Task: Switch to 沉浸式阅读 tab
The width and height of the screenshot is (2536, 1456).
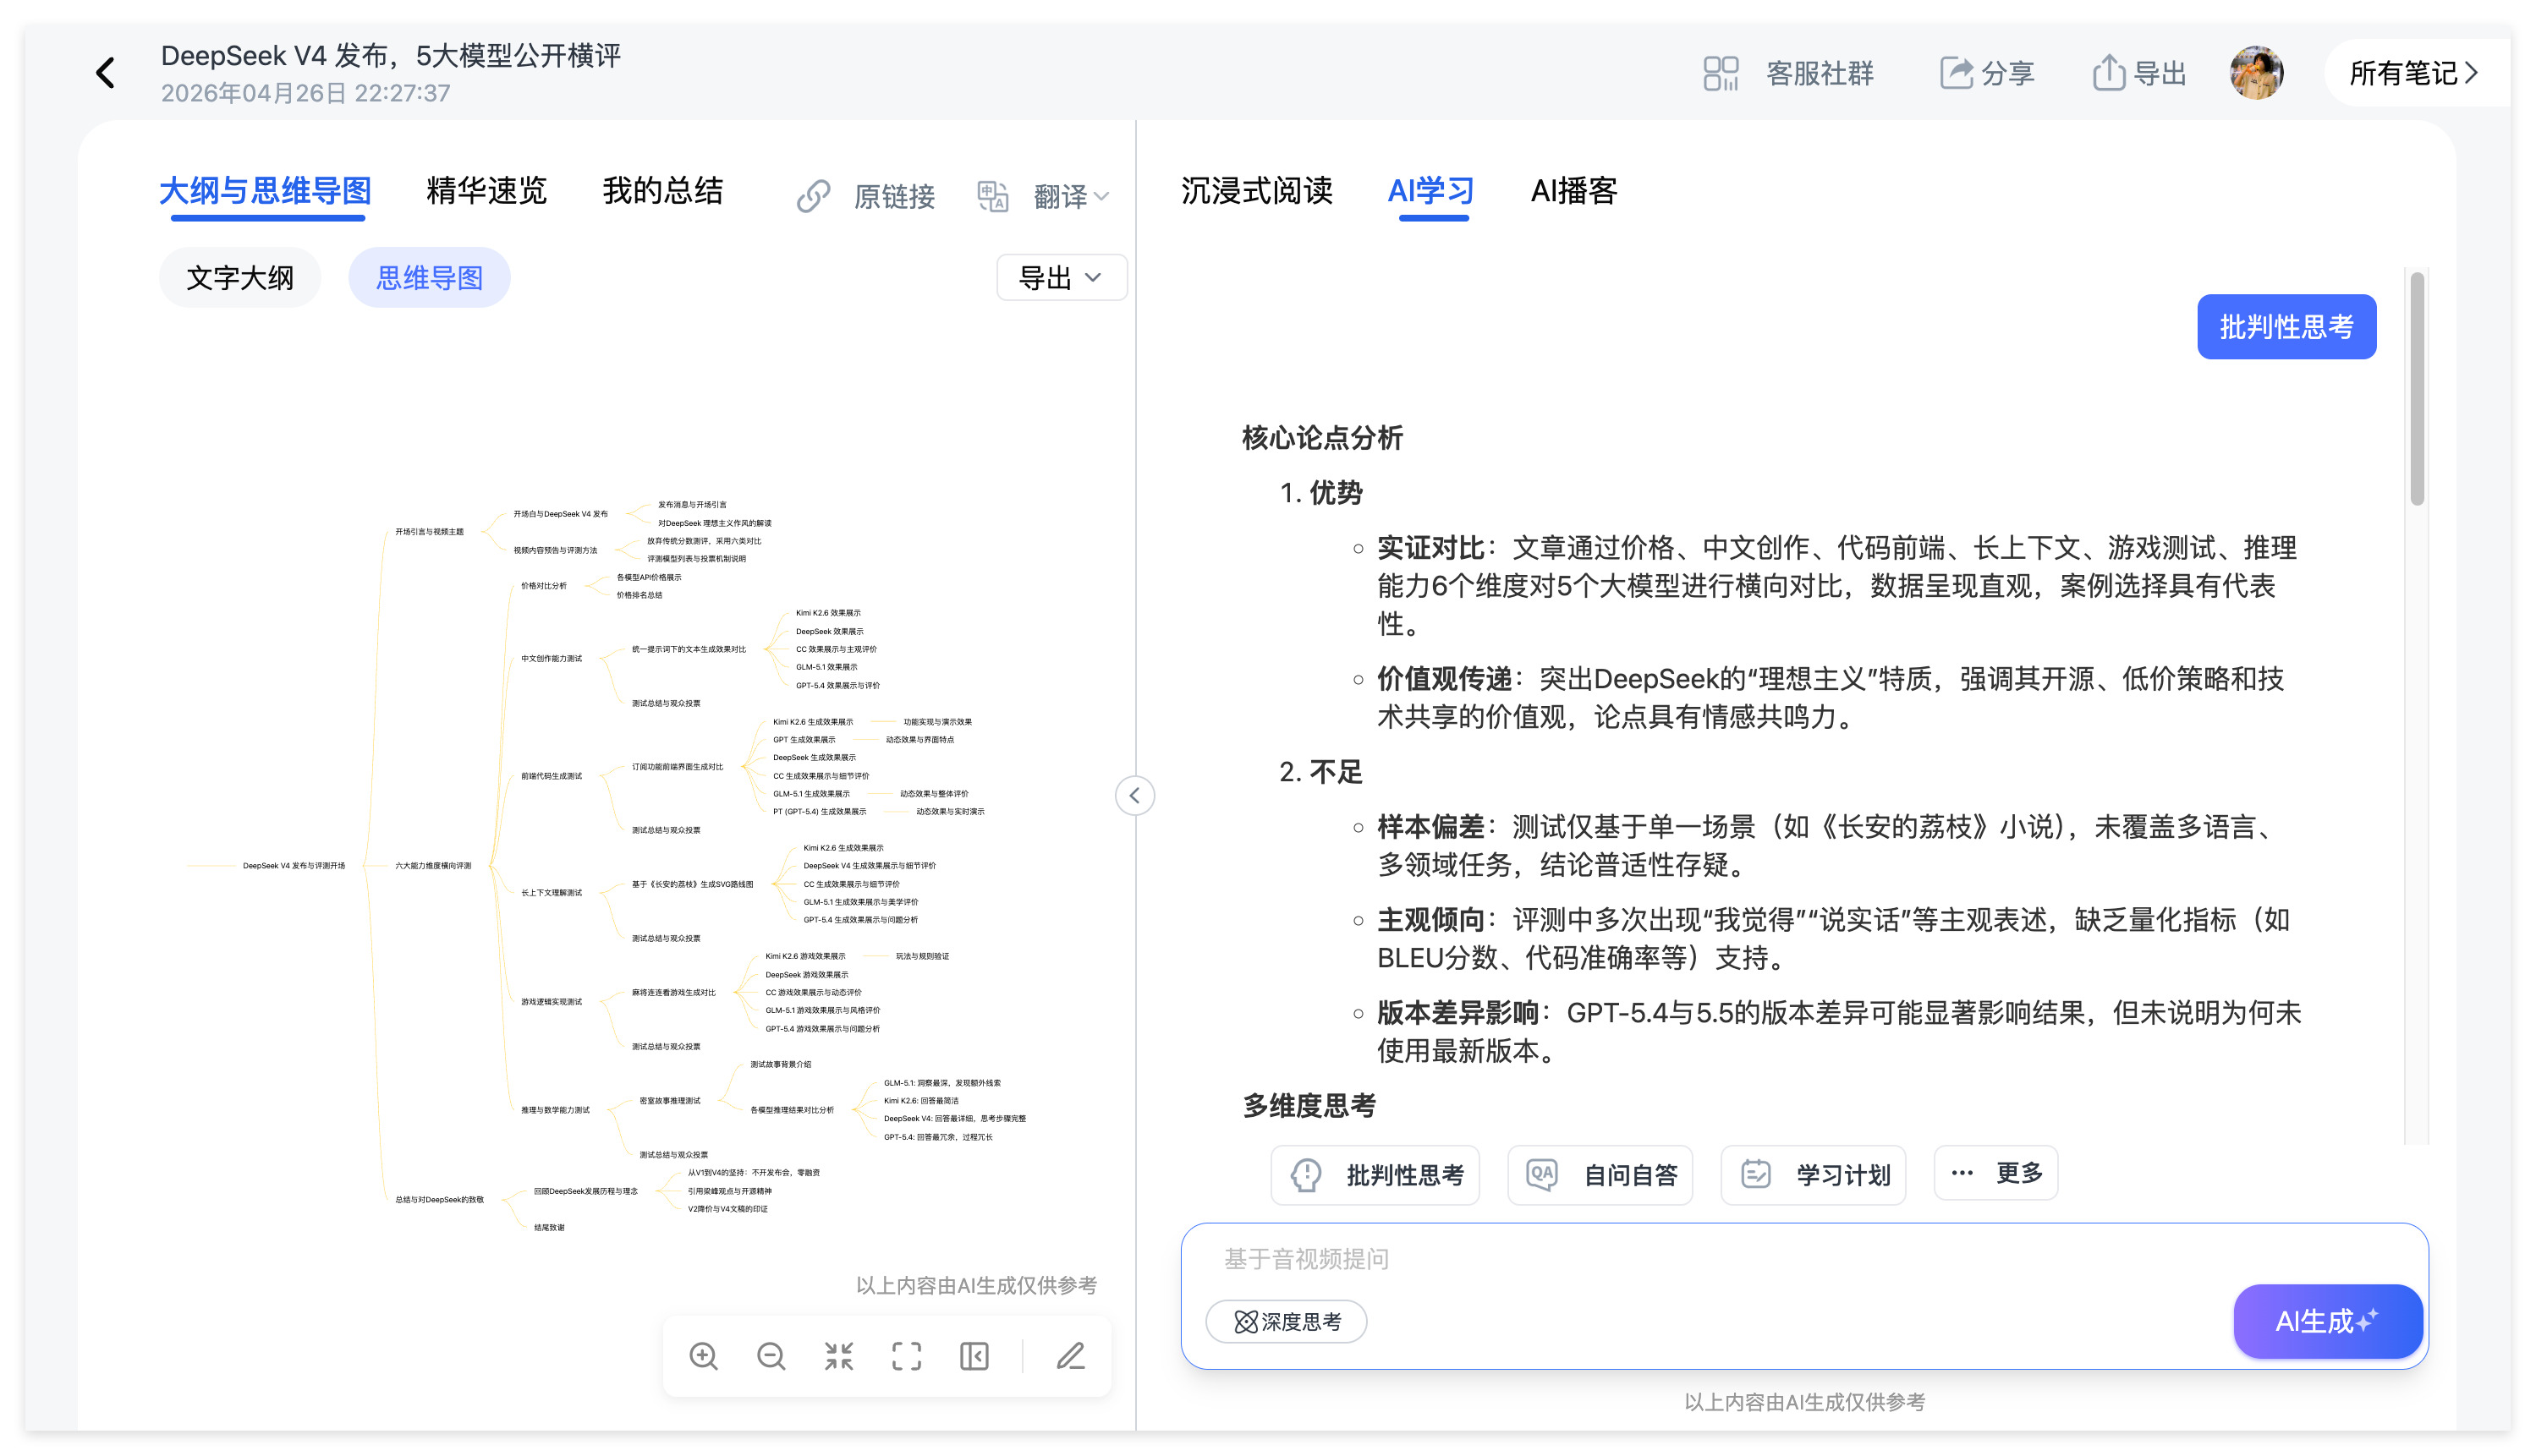Action: 1256,190
